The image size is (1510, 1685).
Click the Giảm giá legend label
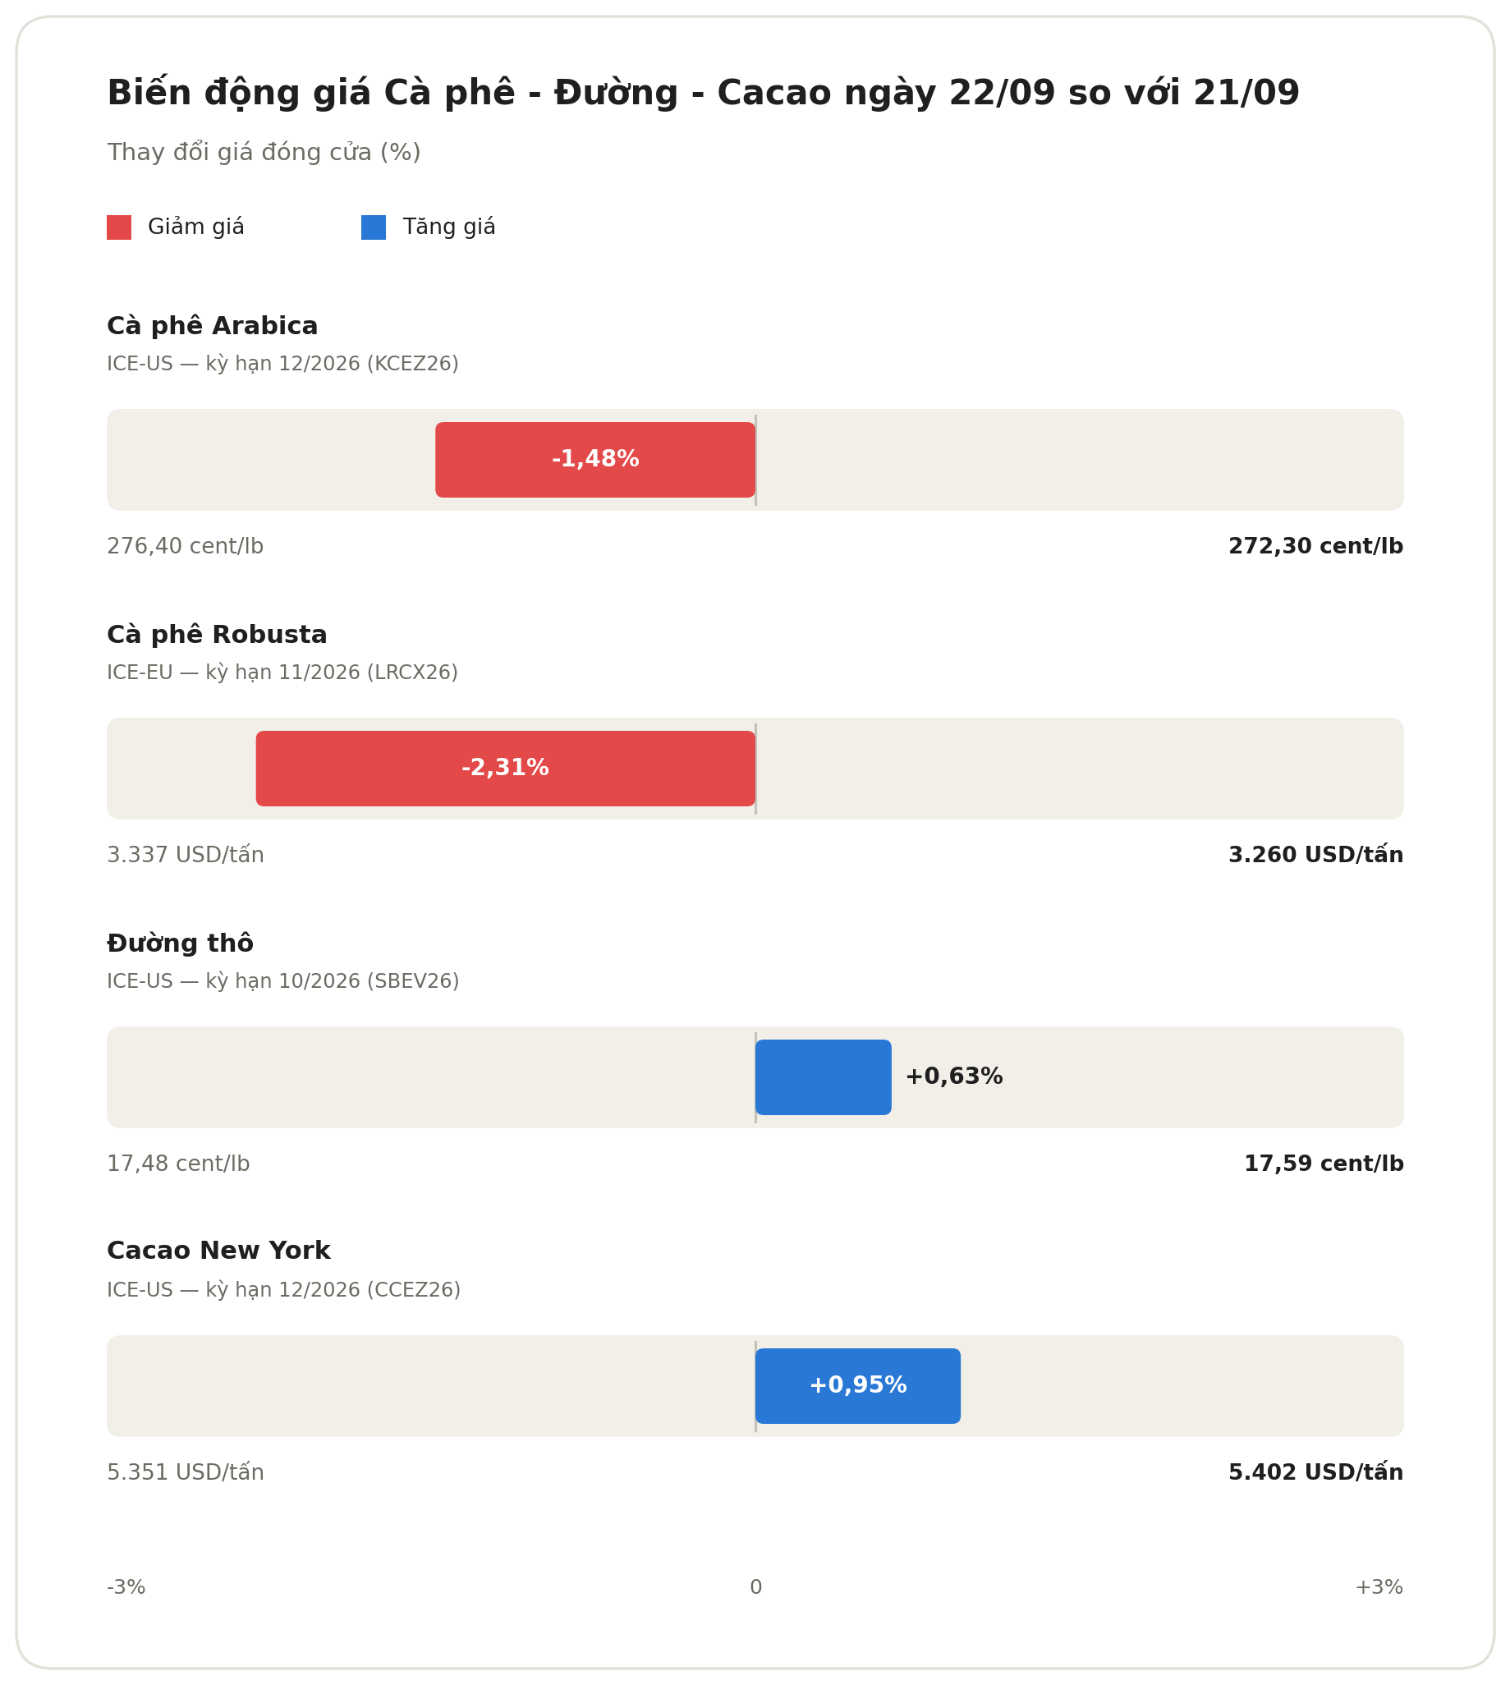coord(195,227)
